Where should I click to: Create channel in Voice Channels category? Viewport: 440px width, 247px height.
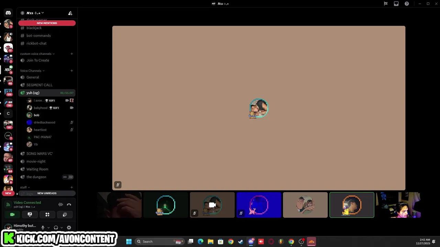click(71, 71)
